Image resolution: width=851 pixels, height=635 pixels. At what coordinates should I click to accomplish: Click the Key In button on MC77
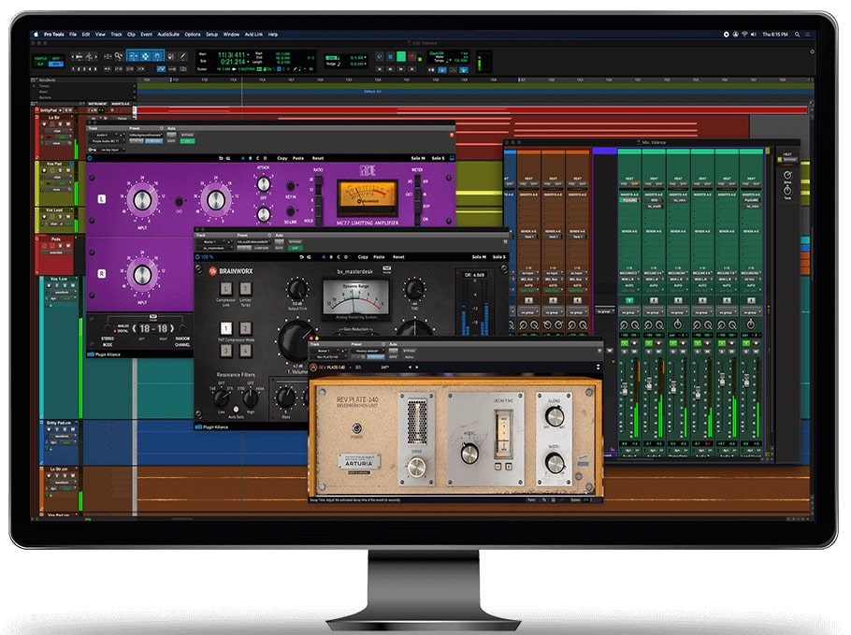point(290,186)
